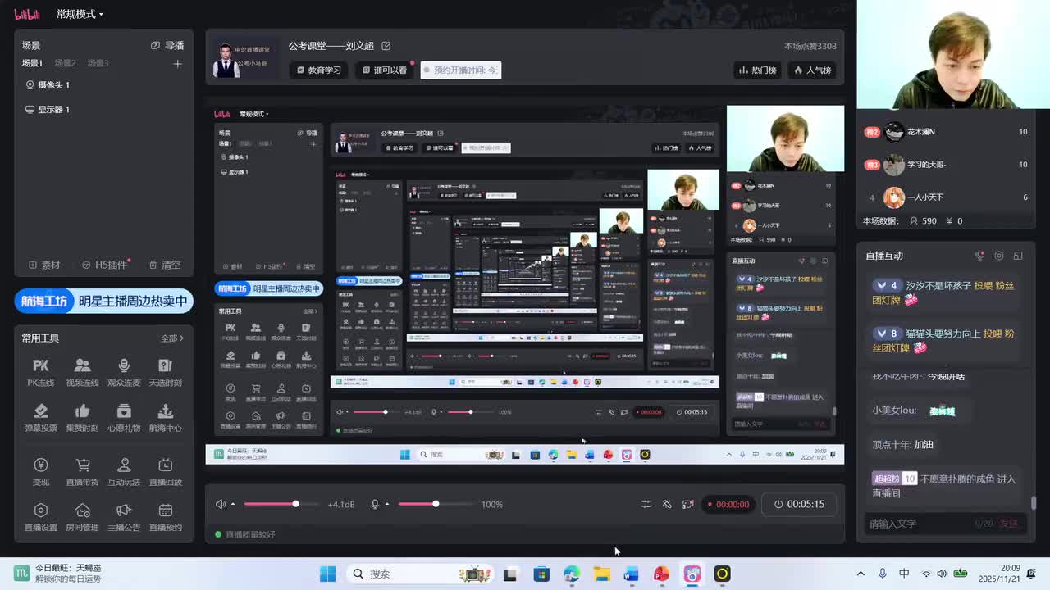Viewport: 1050px width, 590px height.
Task: Click streamer avatar thumbnail
Action: click(226, 58)
